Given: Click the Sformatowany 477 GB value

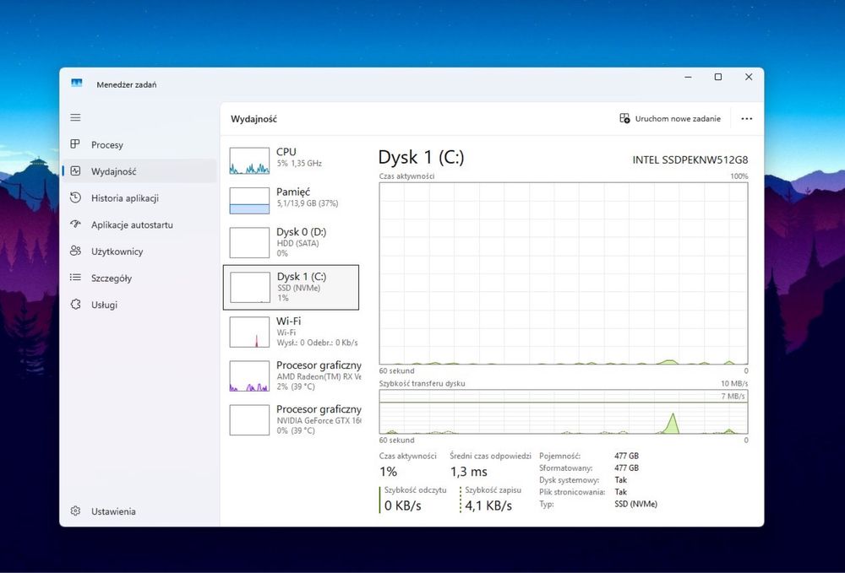Looking at the screenshot, I should pos(626,468).
